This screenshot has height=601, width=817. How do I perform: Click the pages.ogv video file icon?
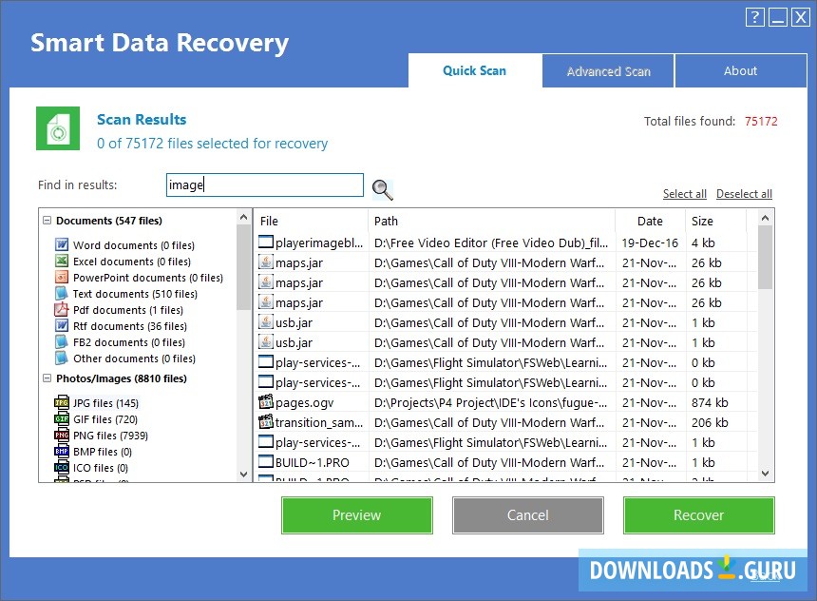(x=266, y=401)
